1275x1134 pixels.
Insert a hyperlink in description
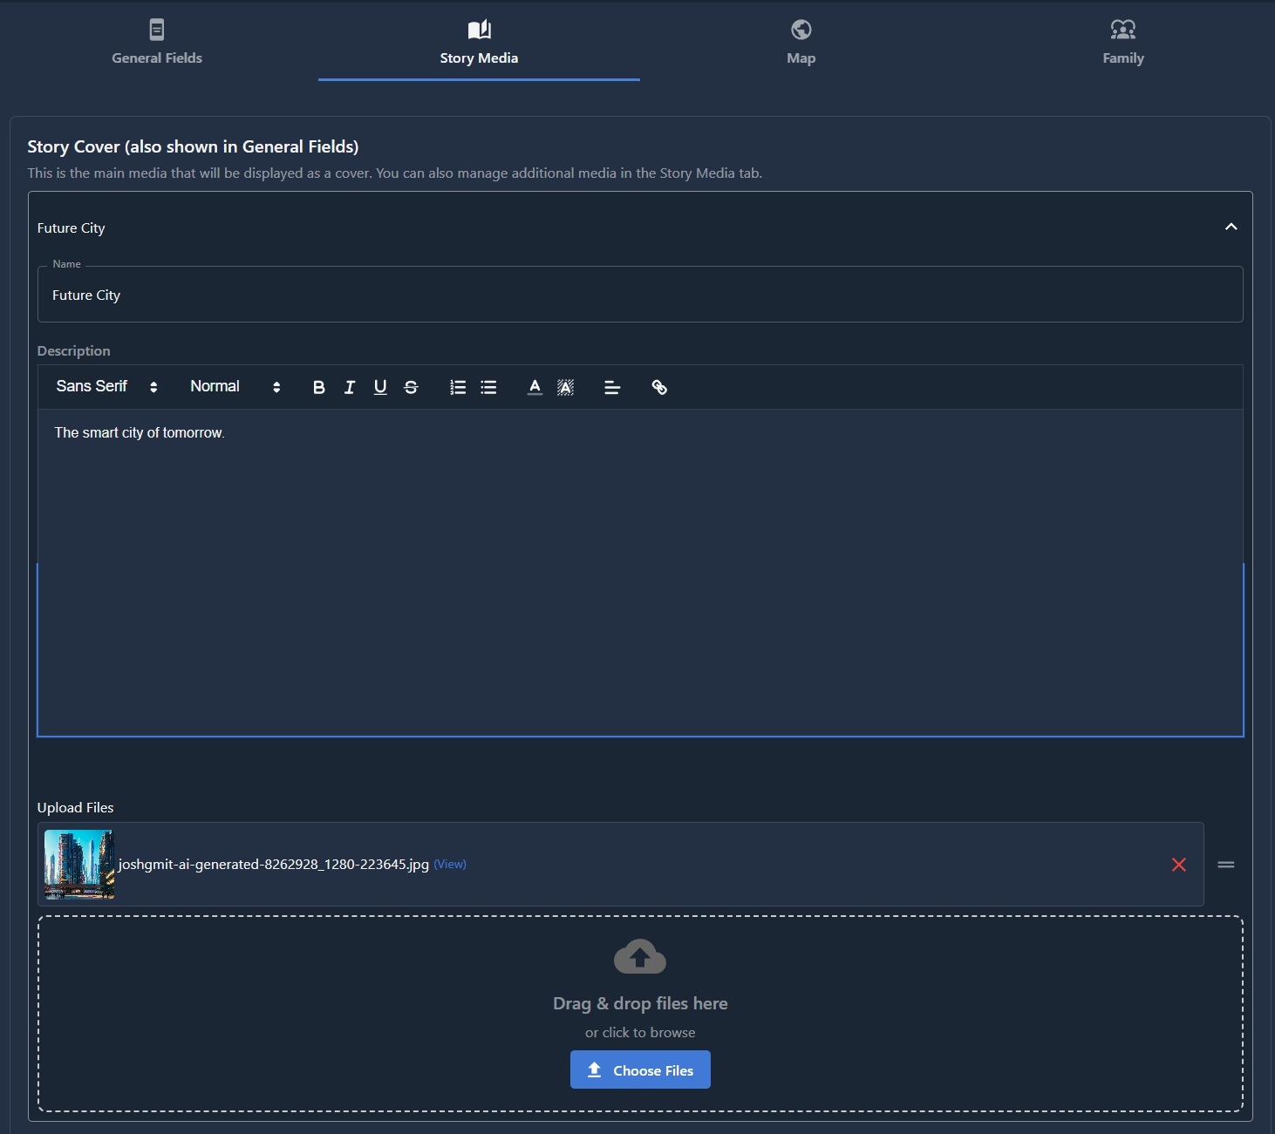[x=659, y=388]
